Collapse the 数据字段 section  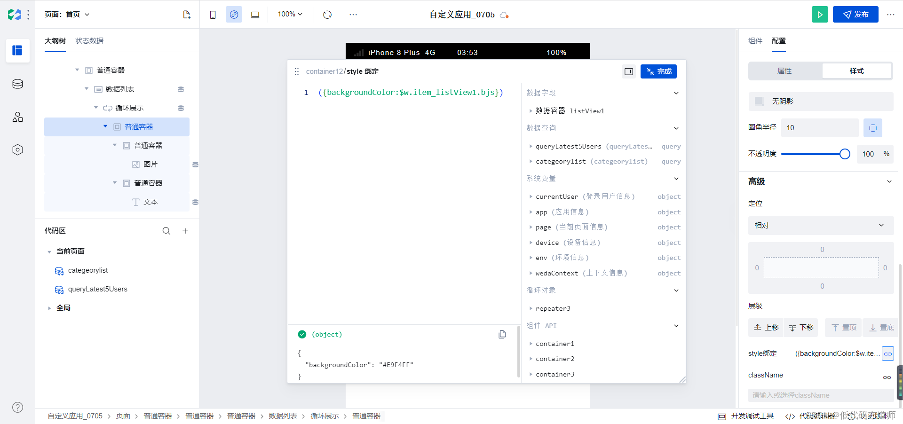(676, 93)
